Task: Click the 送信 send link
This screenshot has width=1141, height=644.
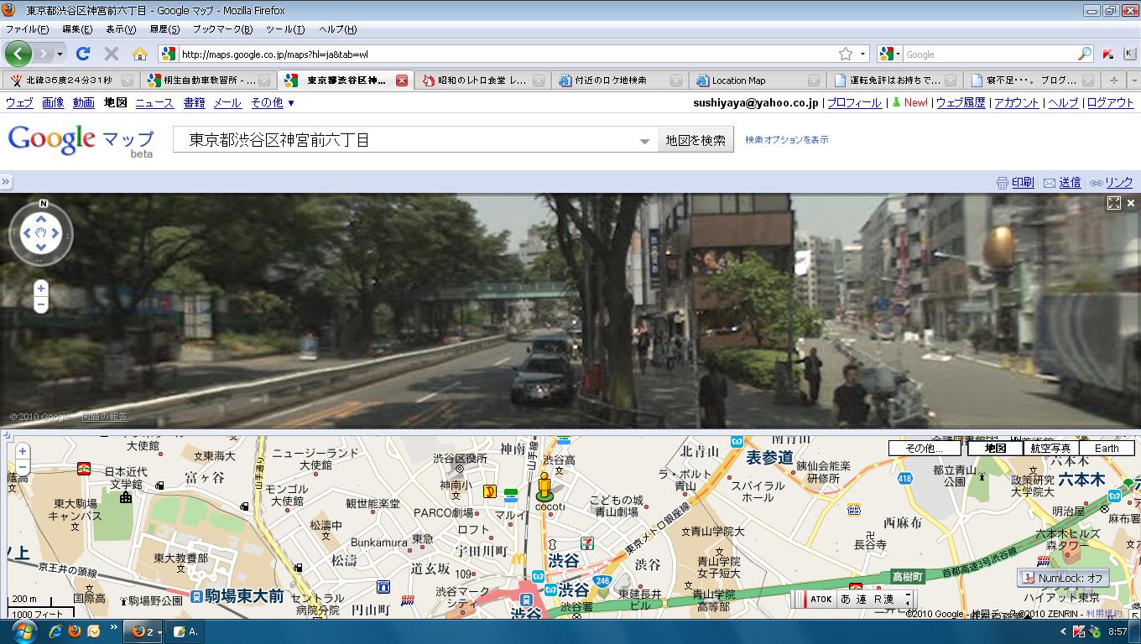Action: click(1069, 182)
